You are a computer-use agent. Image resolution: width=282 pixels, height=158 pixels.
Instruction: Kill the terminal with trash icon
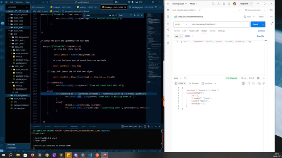(x=148, y=126)
